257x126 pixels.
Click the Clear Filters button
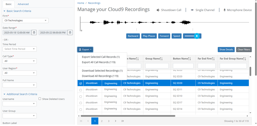[x=244, y=49]
